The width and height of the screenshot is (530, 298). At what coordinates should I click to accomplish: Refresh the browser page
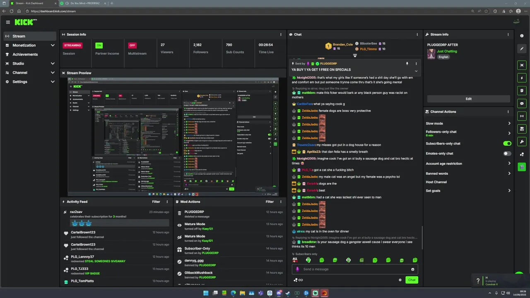[11, 11]
